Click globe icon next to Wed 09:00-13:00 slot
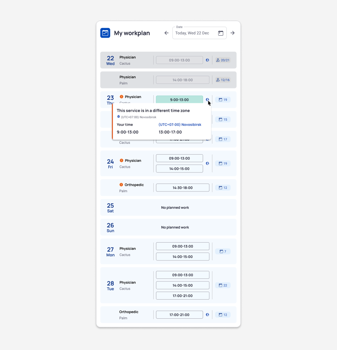The image size is (337, 350). click(207, 60)
